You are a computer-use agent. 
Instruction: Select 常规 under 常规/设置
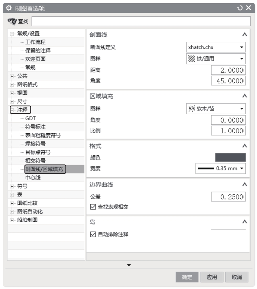(30, 67)
